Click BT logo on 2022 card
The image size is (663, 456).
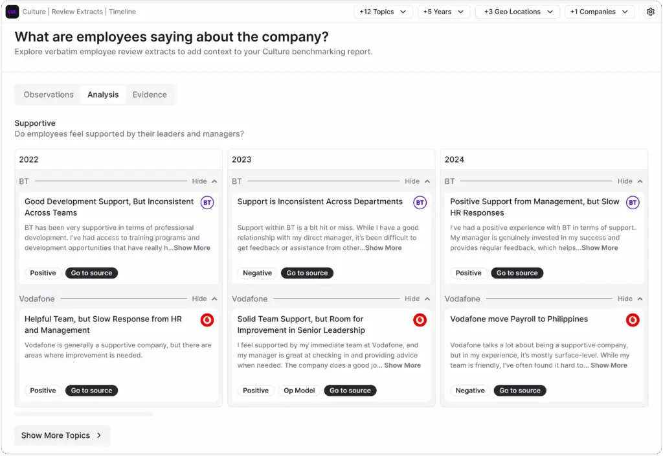click(x=207, y=203)
